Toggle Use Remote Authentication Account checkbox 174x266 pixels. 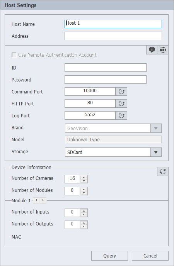[x=14, y=55]
